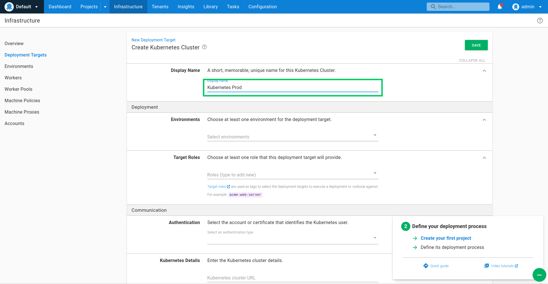
Task: Follow the New Deployment Target breadcrumb link
Action: (154, 40)
